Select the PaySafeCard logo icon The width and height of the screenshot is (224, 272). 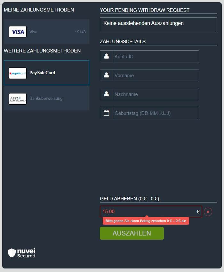pyautogui.click(x=18, y=73)
